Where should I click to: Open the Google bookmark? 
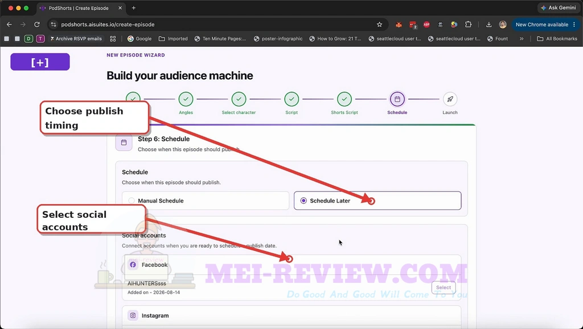tap(139, 39)
